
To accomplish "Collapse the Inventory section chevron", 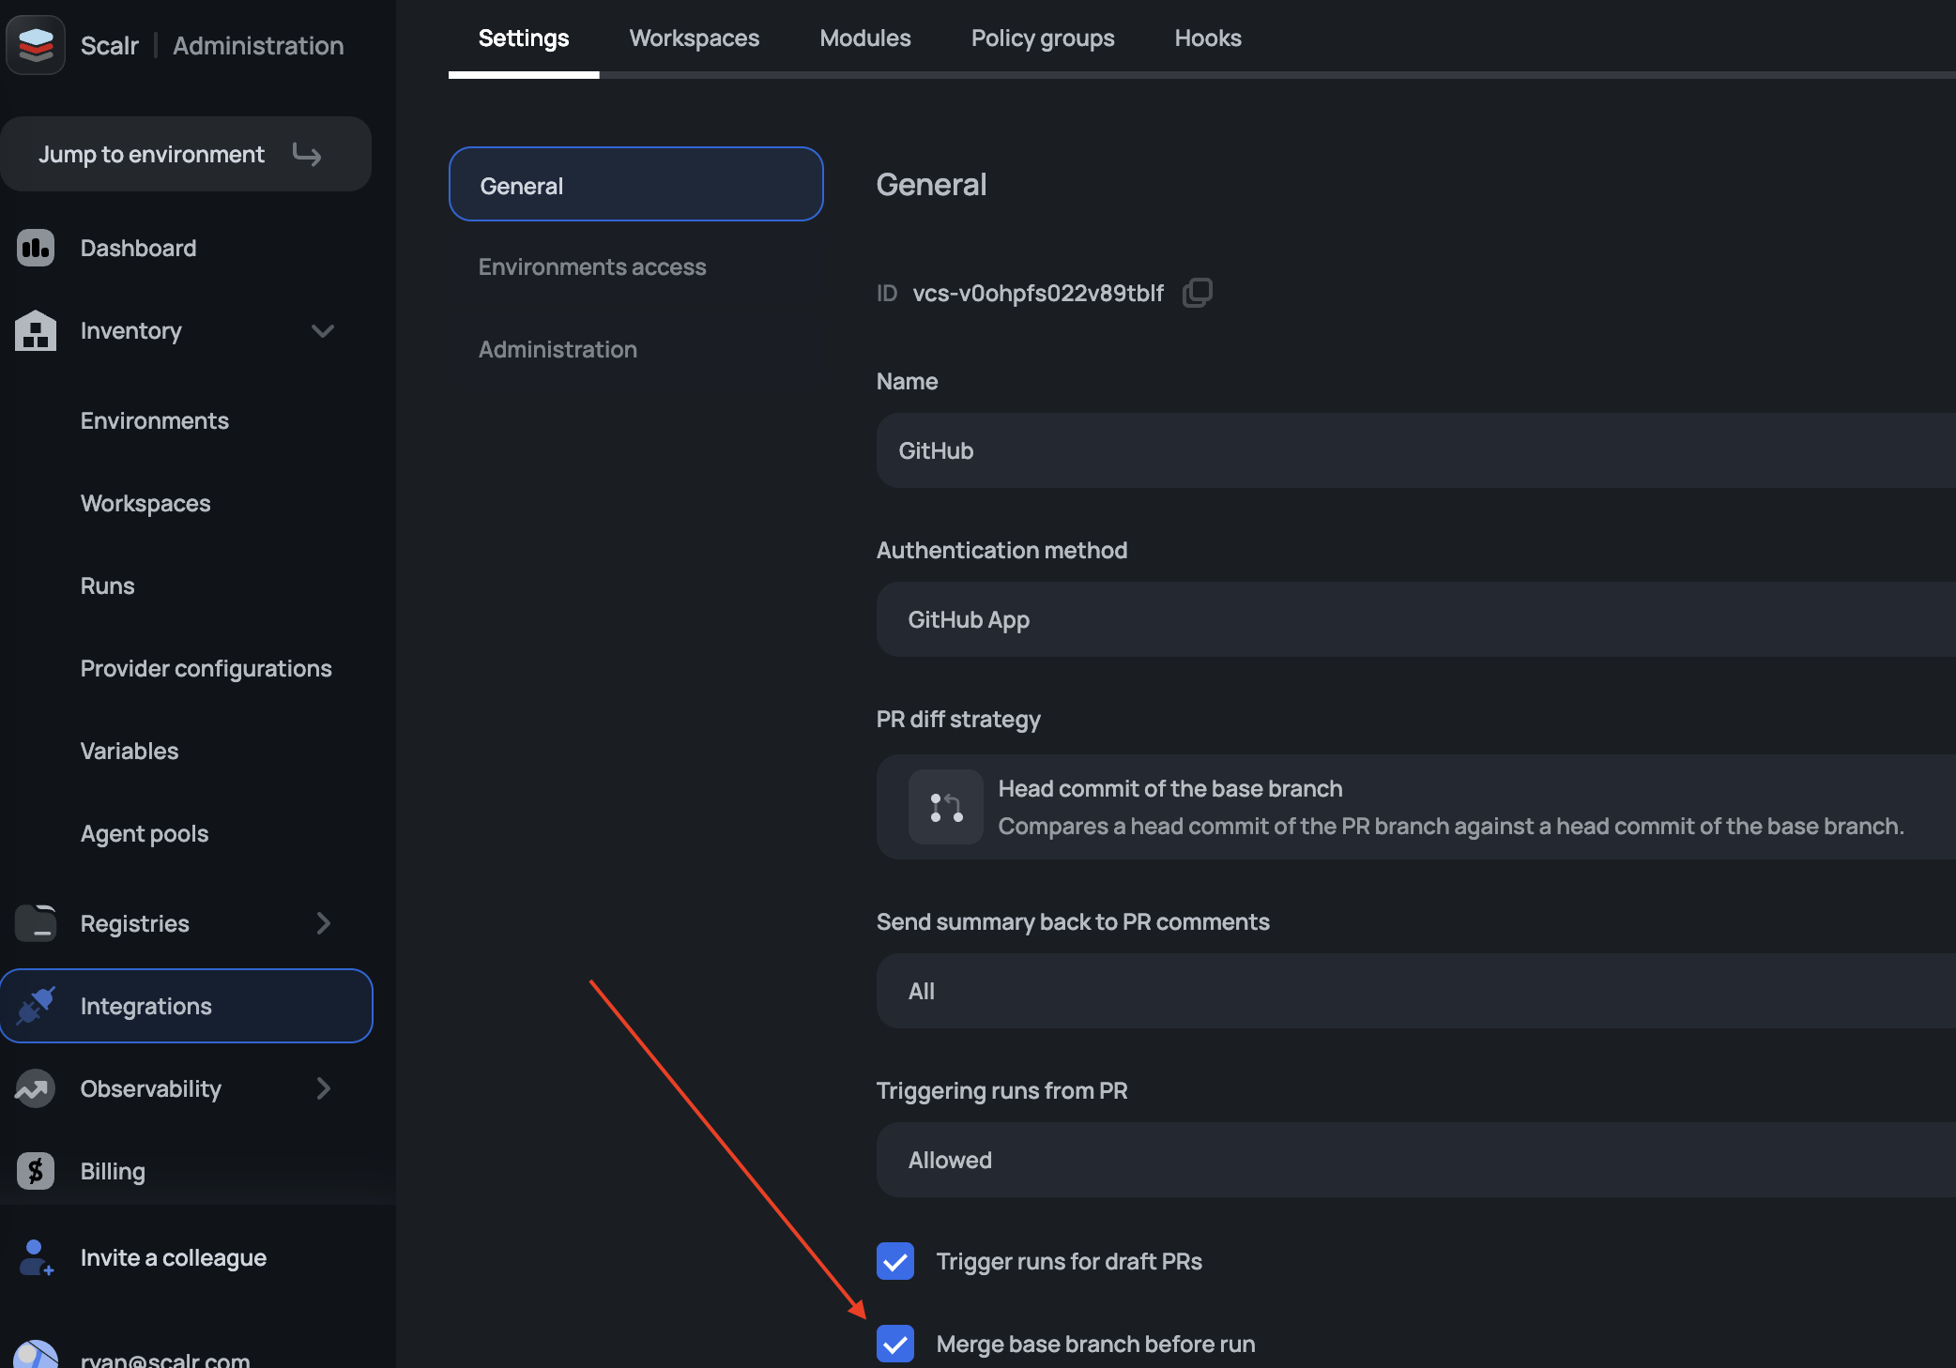I will click(x=323, y=330).
